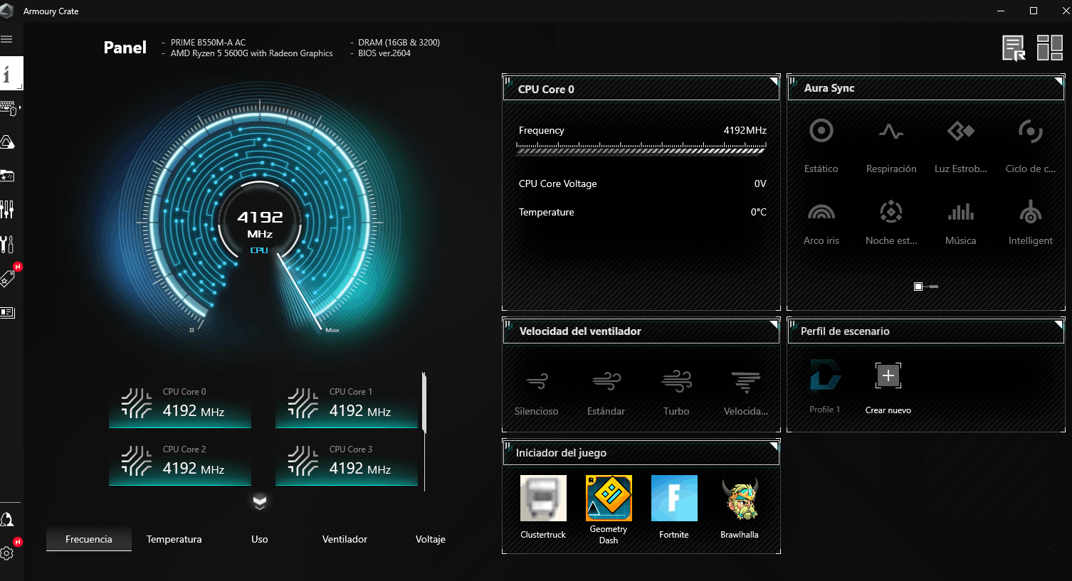Viewport: 1072px width, 581px height.
Task: Open the sliders tuning icon in sidebar
Action: 7,209
